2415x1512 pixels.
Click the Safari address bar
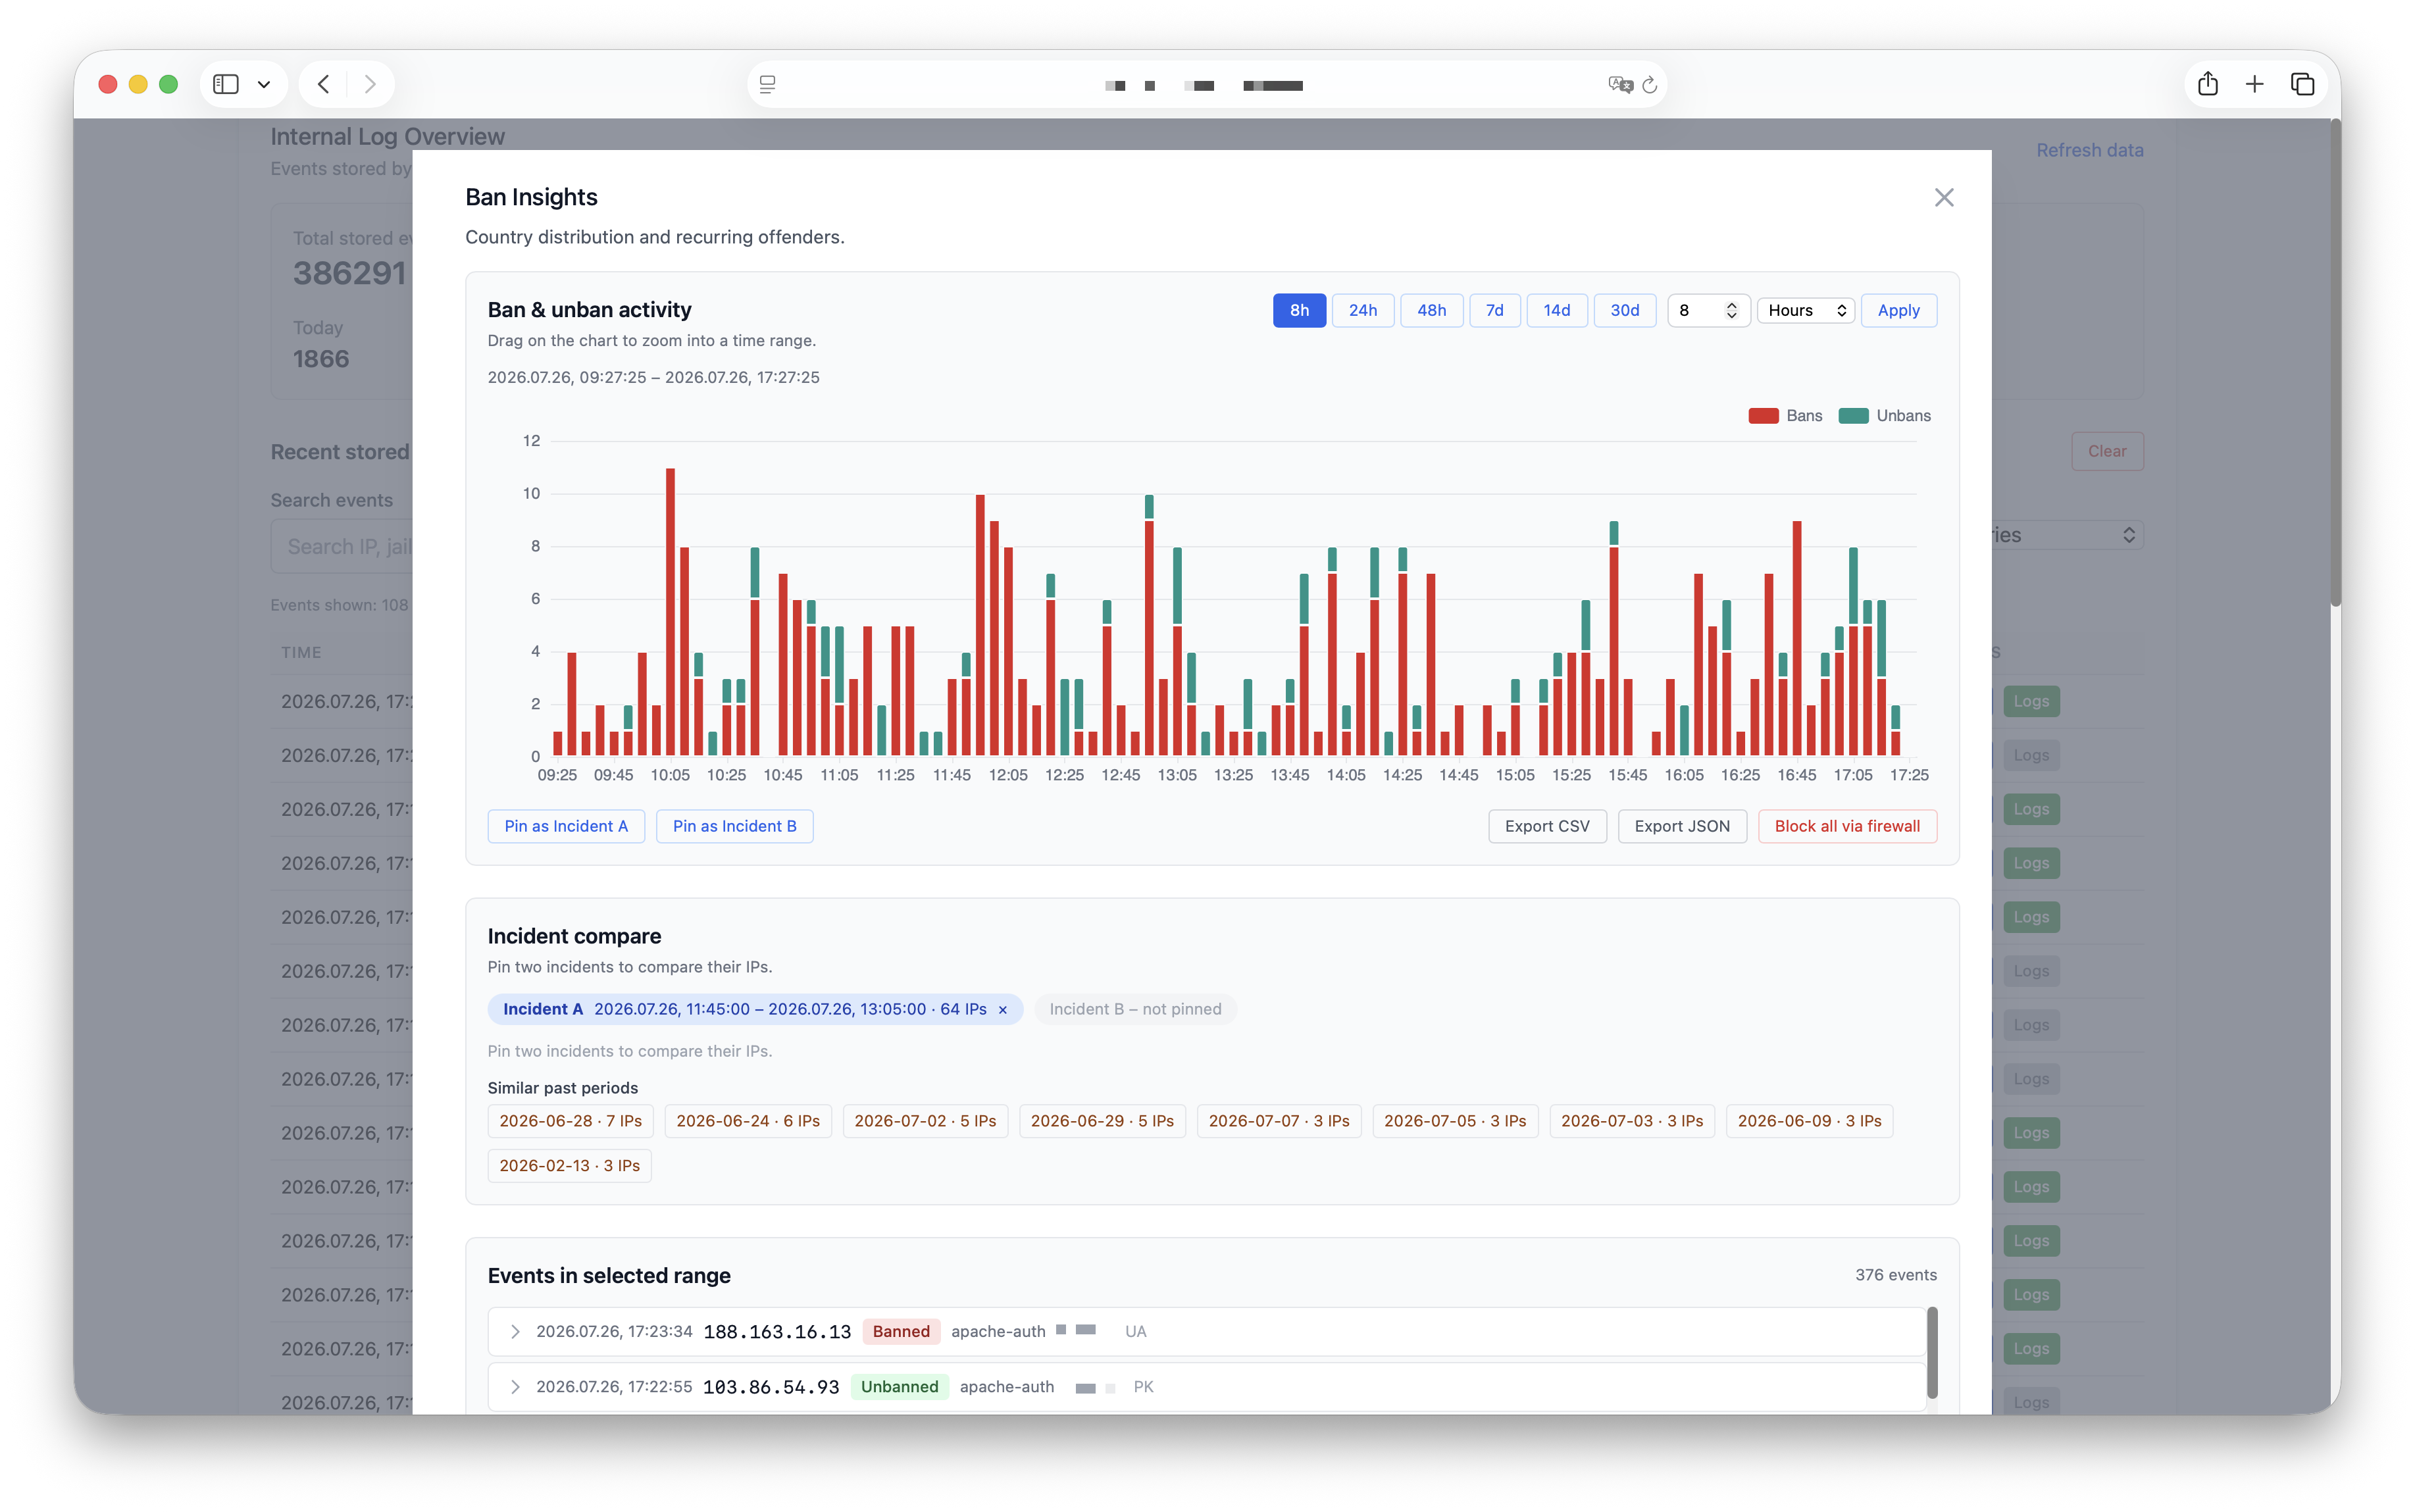click(1206, 85)
